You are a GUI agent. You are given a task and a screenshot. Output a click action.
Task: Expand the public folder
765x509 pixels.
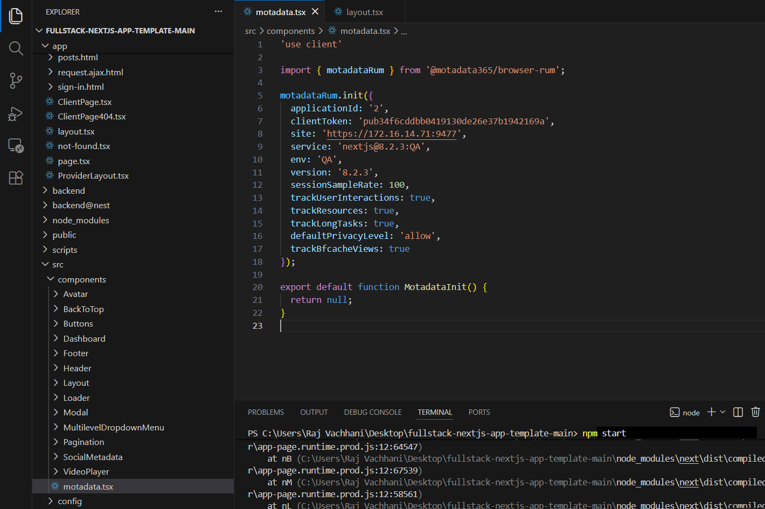[x=133, y=235]
